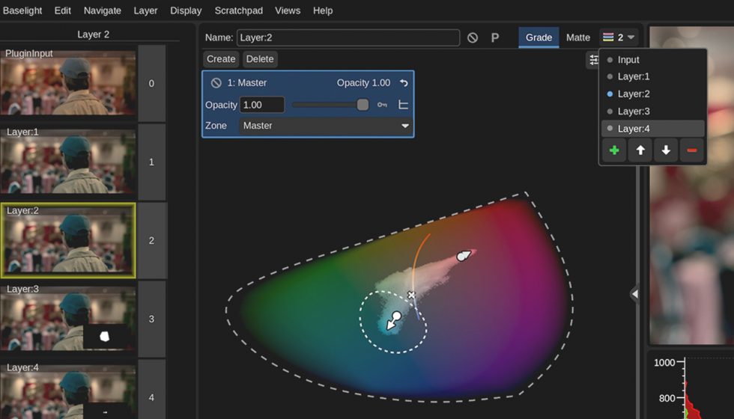Click the curve graph icon beside Opacity

click(403, 105)
